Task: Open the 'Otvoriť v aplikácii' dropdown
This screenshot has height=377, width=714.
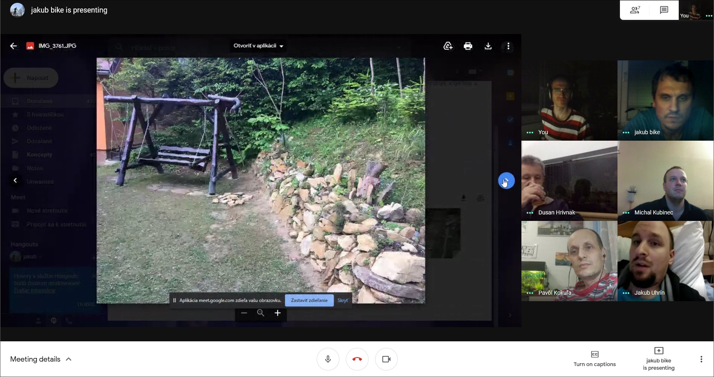Action: point(258,46)
